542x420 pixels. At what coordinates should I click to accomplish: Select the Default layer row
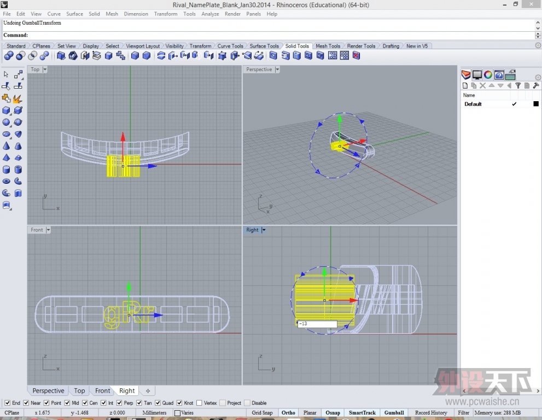pos(500,104)
